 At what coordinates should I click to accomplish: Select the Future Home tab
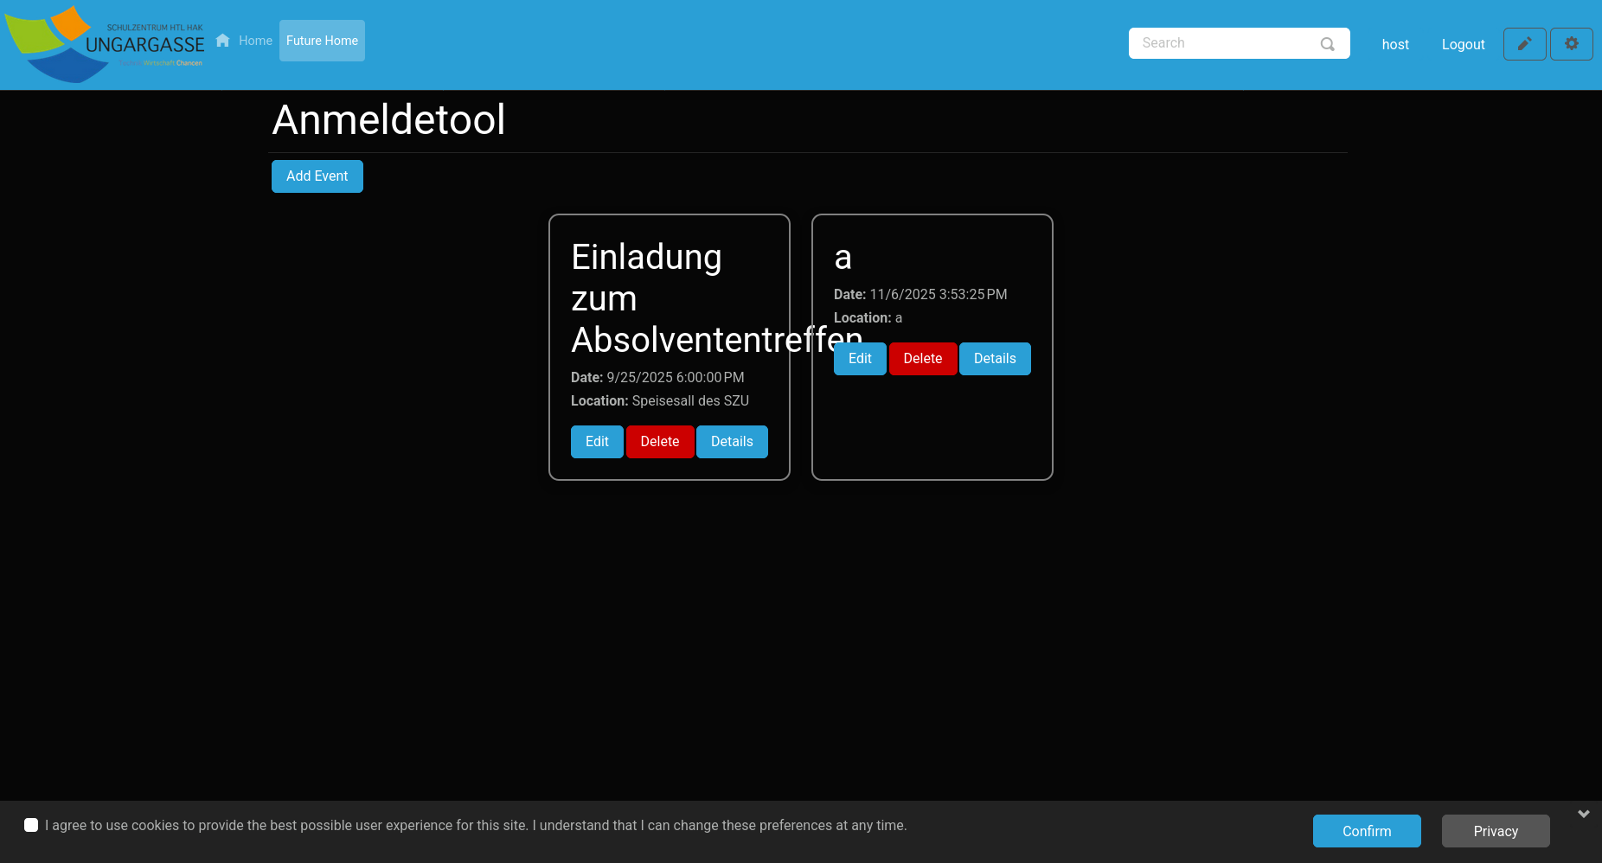pos(322,41)
